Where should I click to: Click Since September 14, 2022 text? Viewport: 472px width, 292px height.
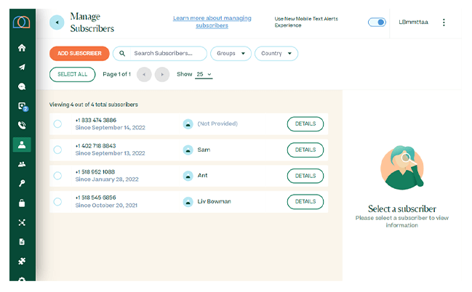[x=110, y=128]
